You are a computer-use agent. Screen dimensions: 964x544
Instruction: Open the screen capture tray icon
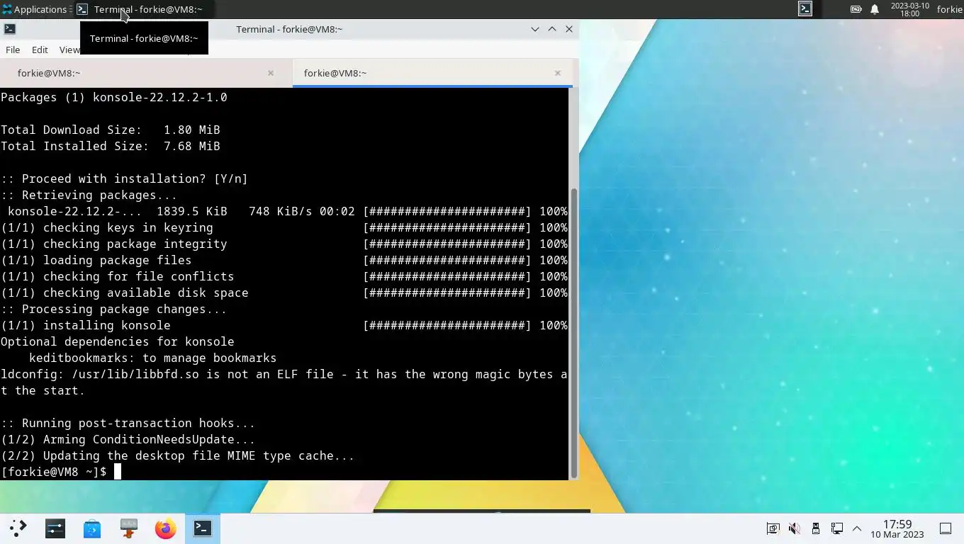pos(773,528)
